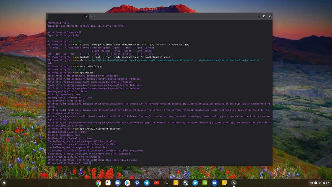Screen dimensions: 332x187
Task: Click the Wi-Fi status icon in system tray
Action: [x=320, y=183]
